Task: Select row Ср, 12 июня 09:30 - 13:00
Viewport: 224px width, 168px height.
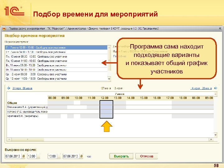Action: 56,74
